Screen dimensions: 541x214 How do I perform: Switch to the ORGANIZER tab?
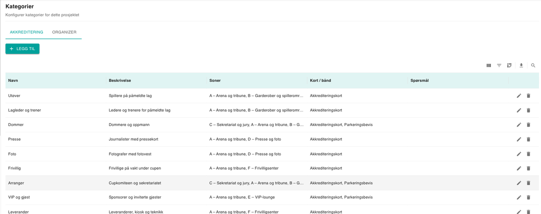click(x=64, y=33)
